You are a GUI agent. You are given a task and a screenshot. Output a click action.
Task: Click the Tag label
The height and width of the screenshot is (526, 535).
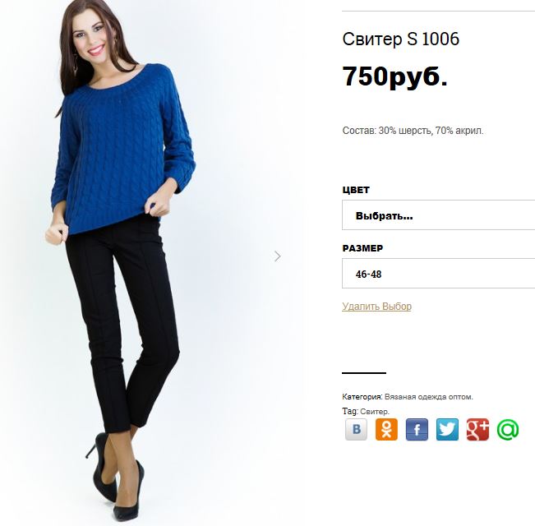point(350,412)
